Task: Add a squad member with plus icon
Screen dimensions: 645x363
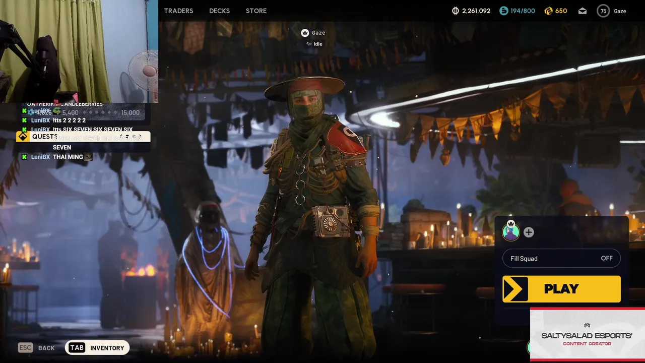Action: pyautogui.click(x=529, y=232)
